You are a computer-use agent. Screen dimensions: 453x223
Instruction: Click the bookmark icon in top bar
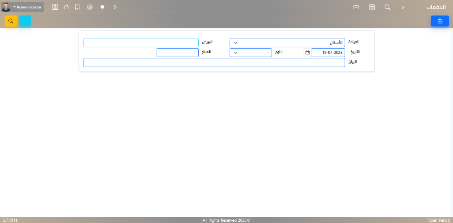[77, 7]
